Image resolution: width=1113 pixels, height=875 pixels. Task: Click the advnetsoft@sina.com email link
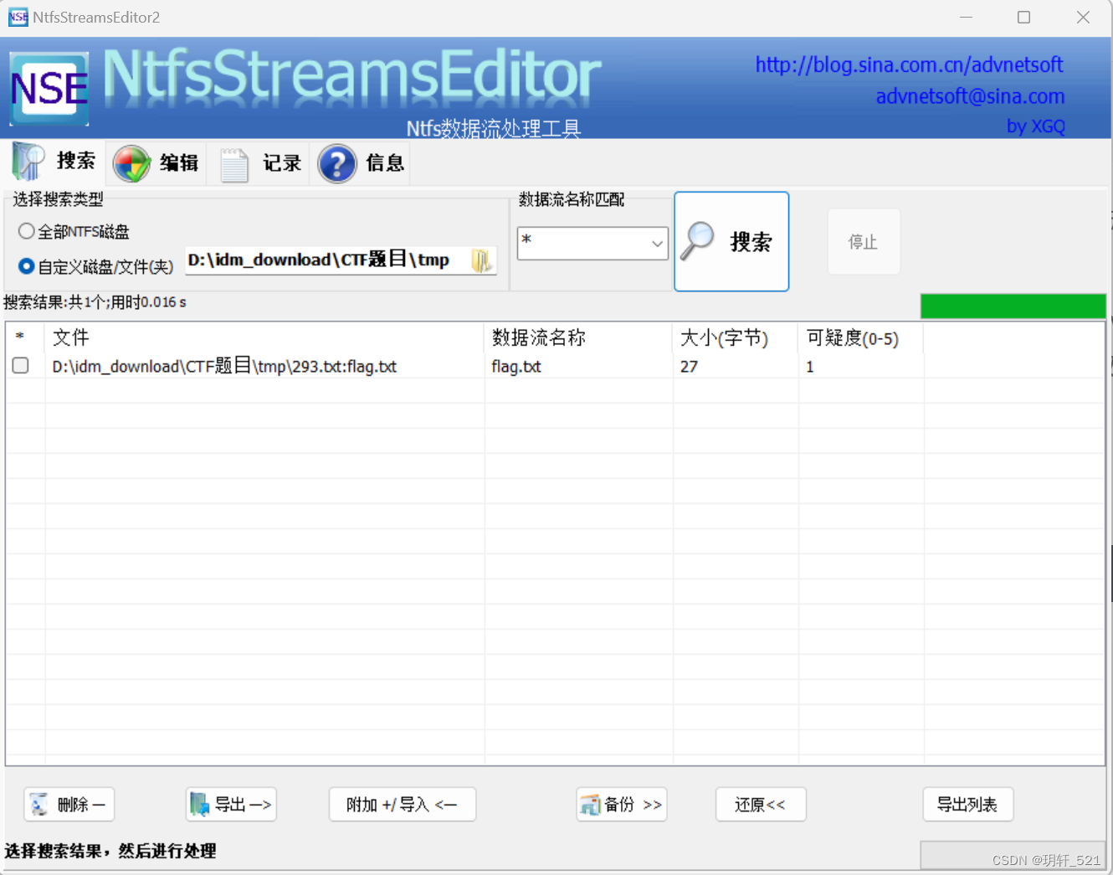pos(970,96)
